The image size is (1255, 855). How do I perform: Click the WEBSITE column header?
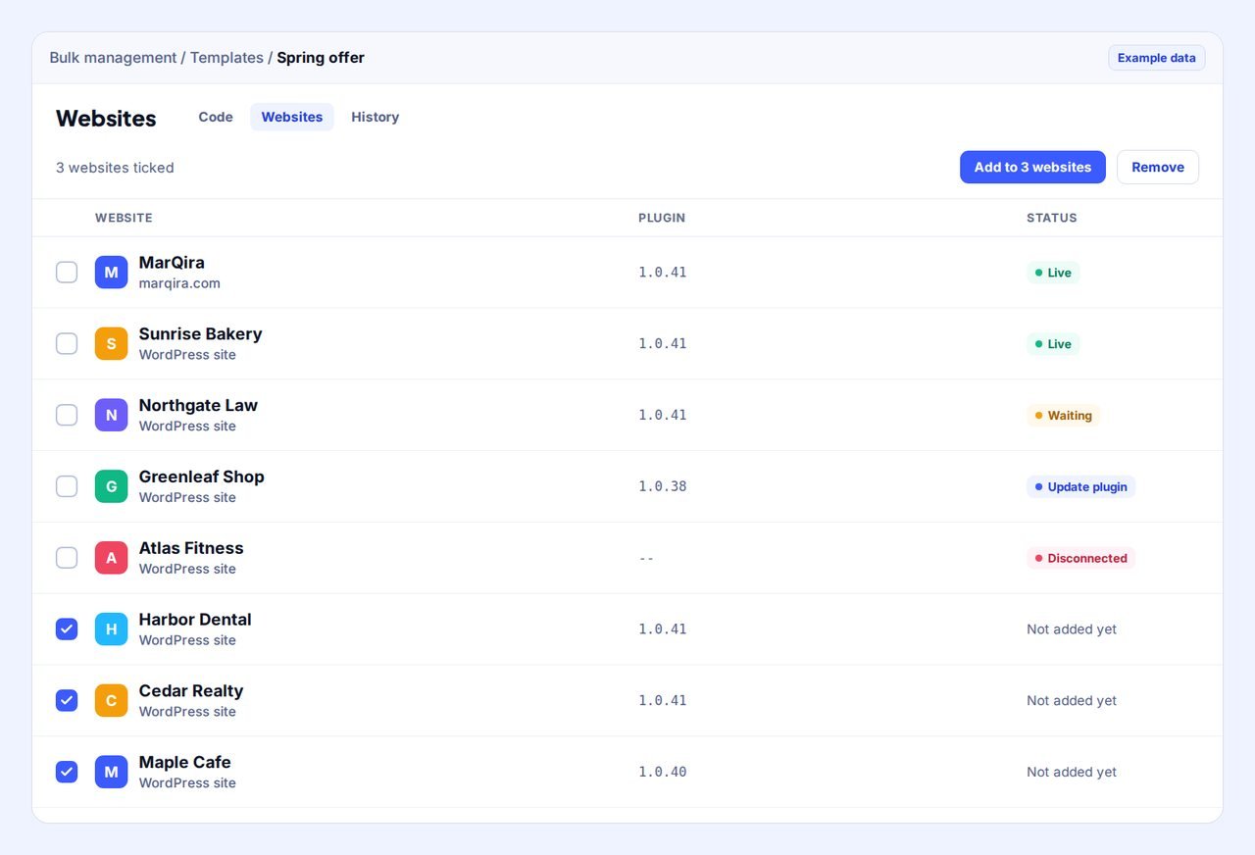pos(124,218)
